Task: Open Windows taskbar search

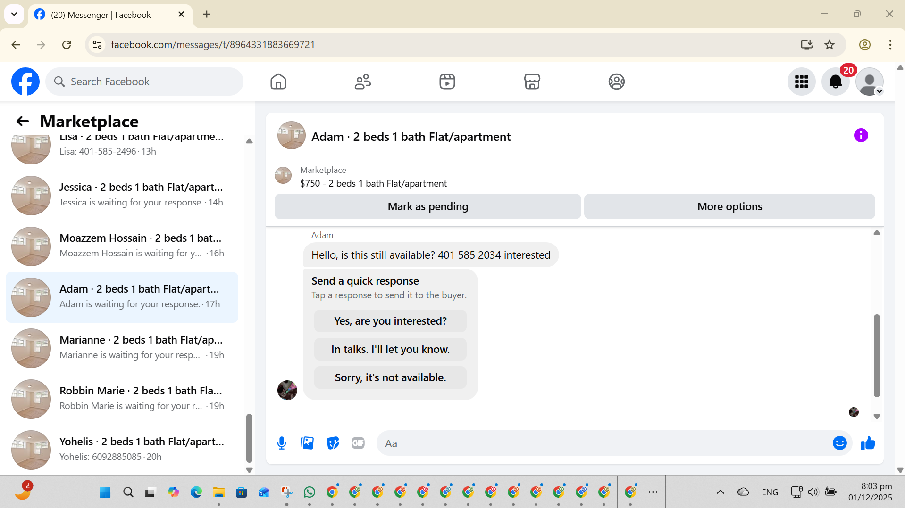Action: pos(128,492)
